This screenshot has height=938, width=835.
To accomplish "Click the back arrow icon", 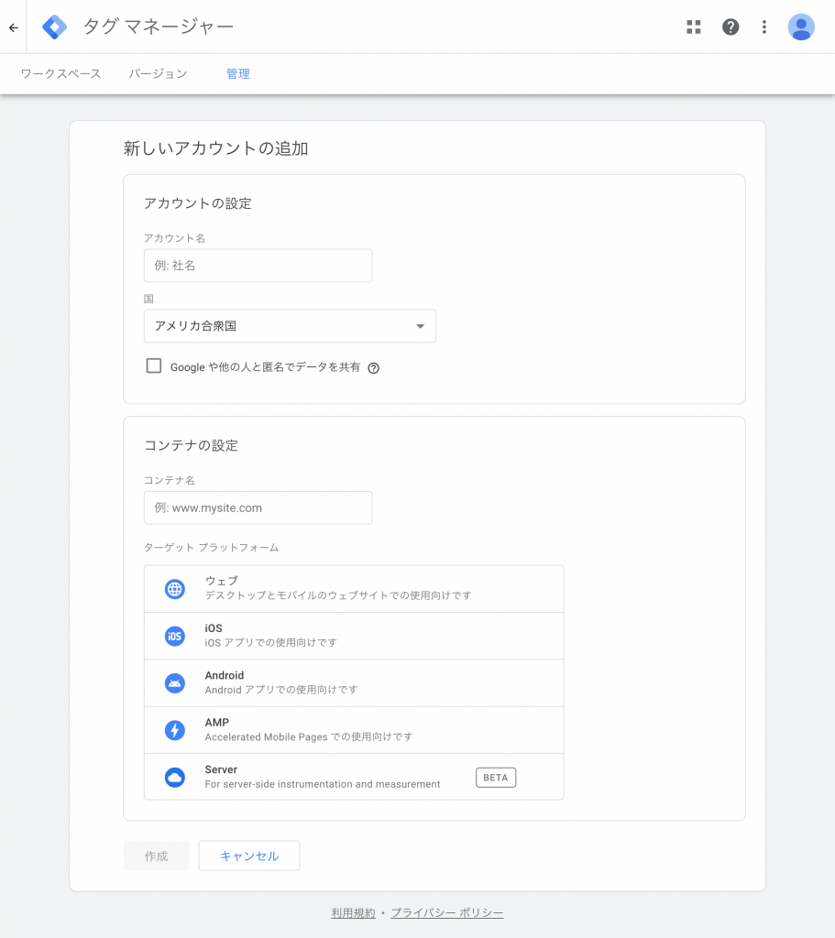I will tap(13, 27).
